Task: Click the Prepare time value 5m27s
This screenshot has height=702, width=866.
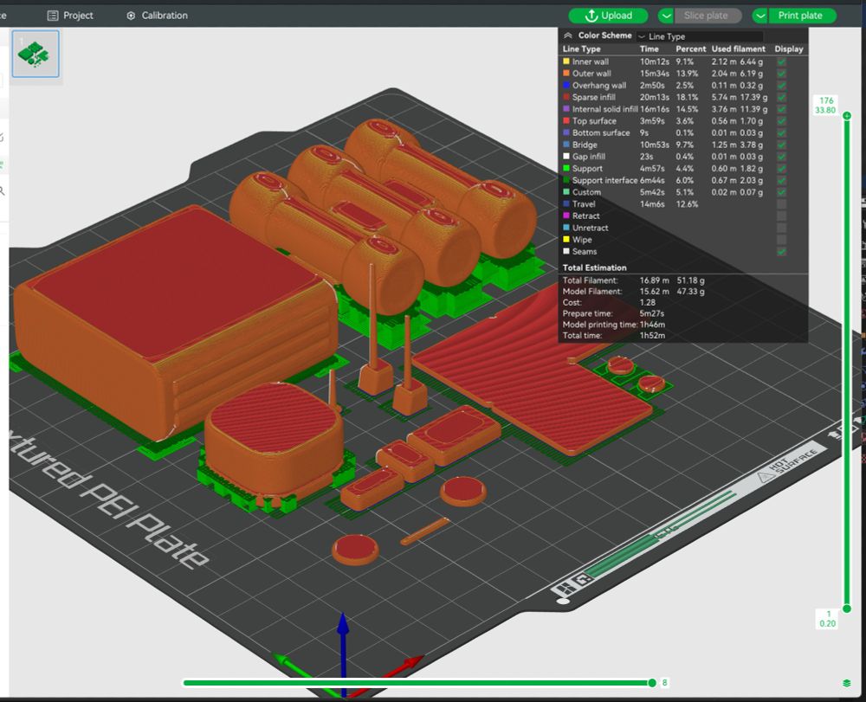Action: pyautogui.click(x=652, y=313)
